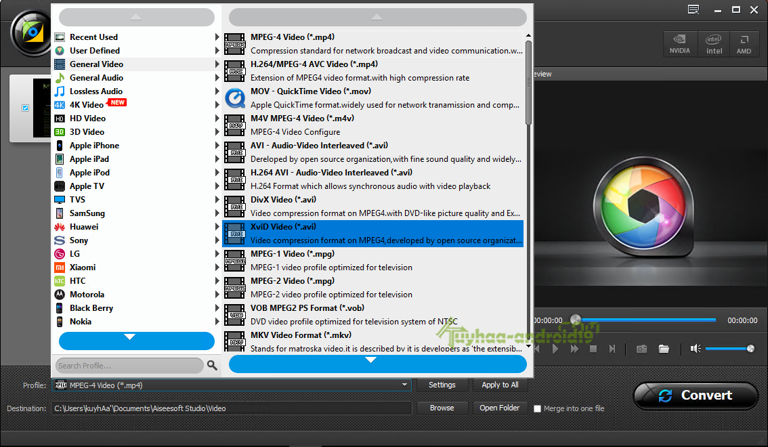Viewport: 768px width, 447px height.
Task: Expand the User Defined submenu arrow
Action: (217, 50)
